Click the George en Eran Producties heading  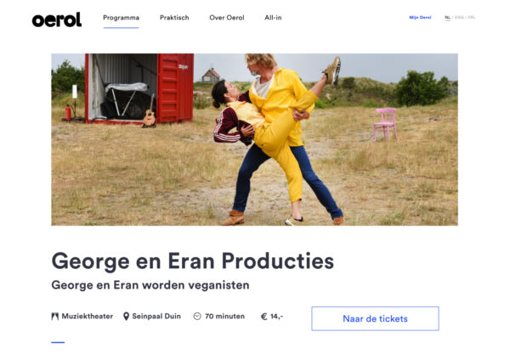193,261
